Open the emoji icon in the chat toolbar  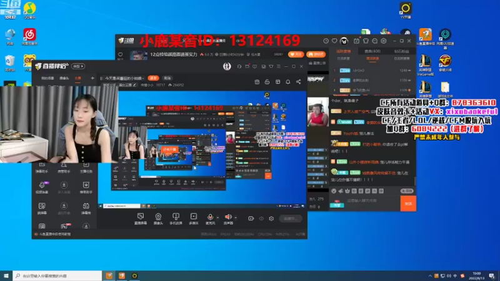(334, 191)
